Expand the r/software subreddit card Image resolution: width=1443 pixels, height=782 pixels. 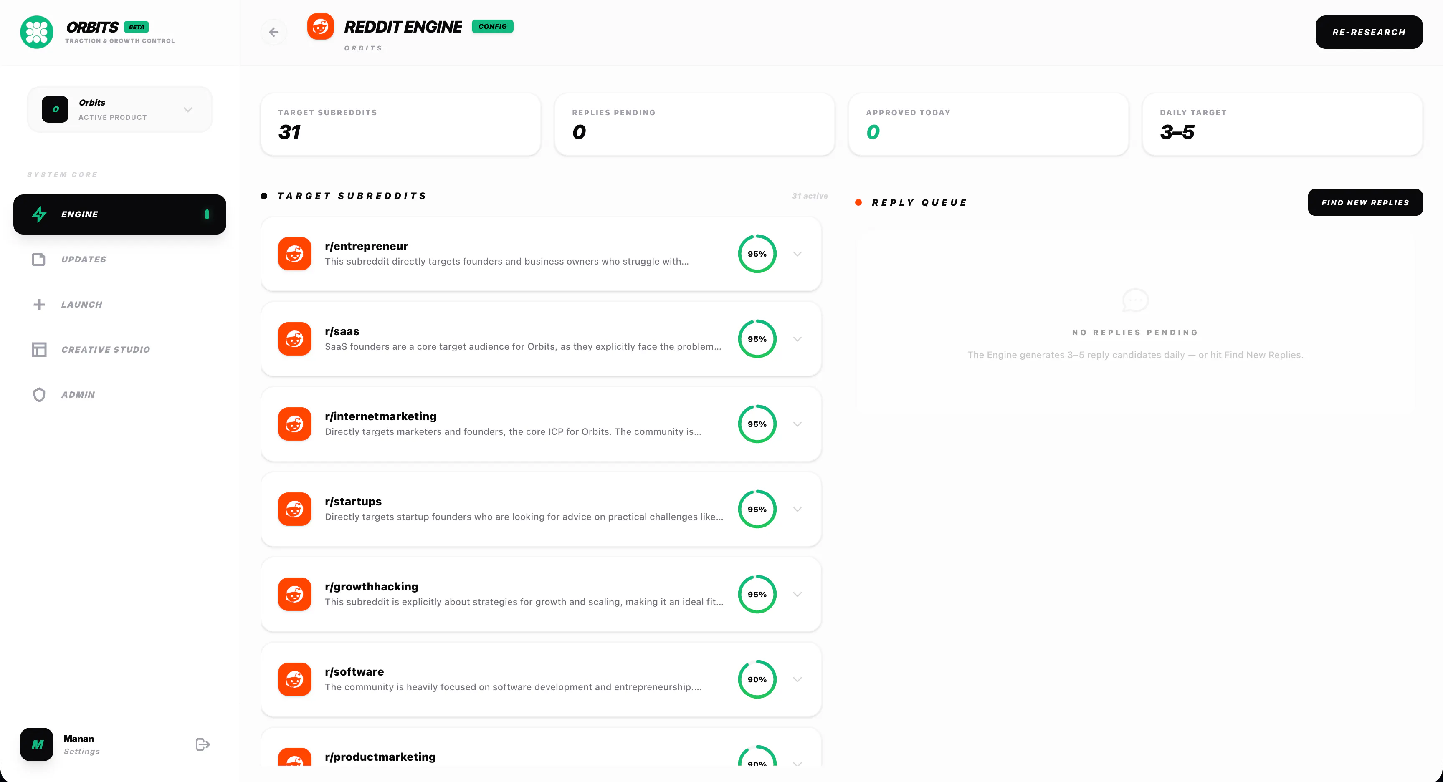pyautogui.click(x=797, y=680)
